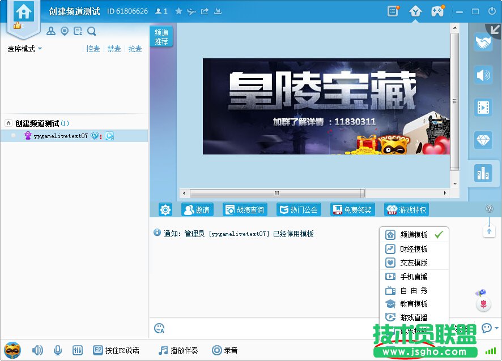Open the 热门公会 hot guilds panel
Screen dimensions: 502x361
tap(299, 209)
